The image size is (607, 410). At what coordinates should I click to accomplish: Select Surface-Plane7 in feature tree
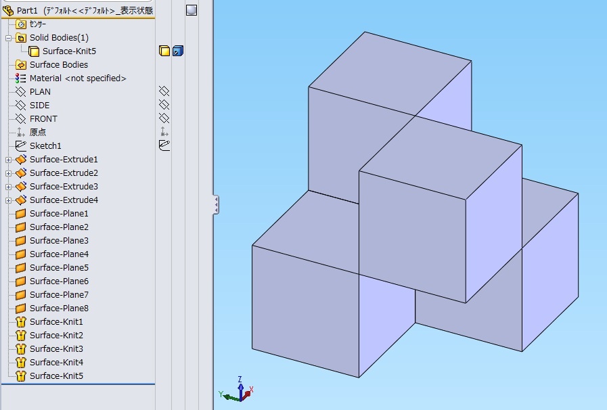[x=59, y=295]
